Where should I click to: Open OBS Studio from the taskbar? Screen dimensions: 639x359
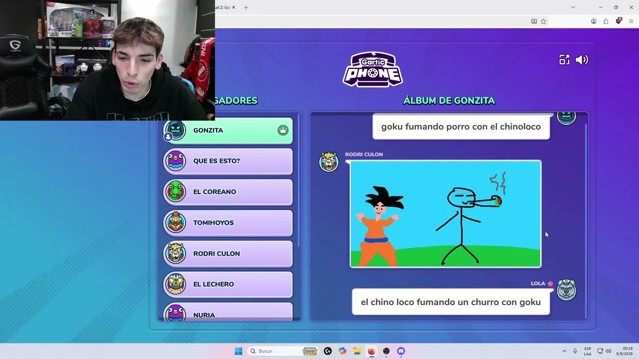(x=386, y=351)
